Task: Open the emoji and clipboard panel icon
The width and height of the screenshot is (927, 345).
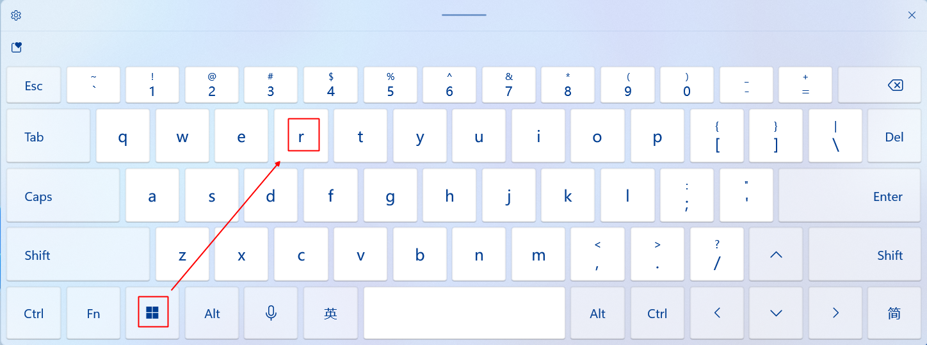Action: click(17, 47)
